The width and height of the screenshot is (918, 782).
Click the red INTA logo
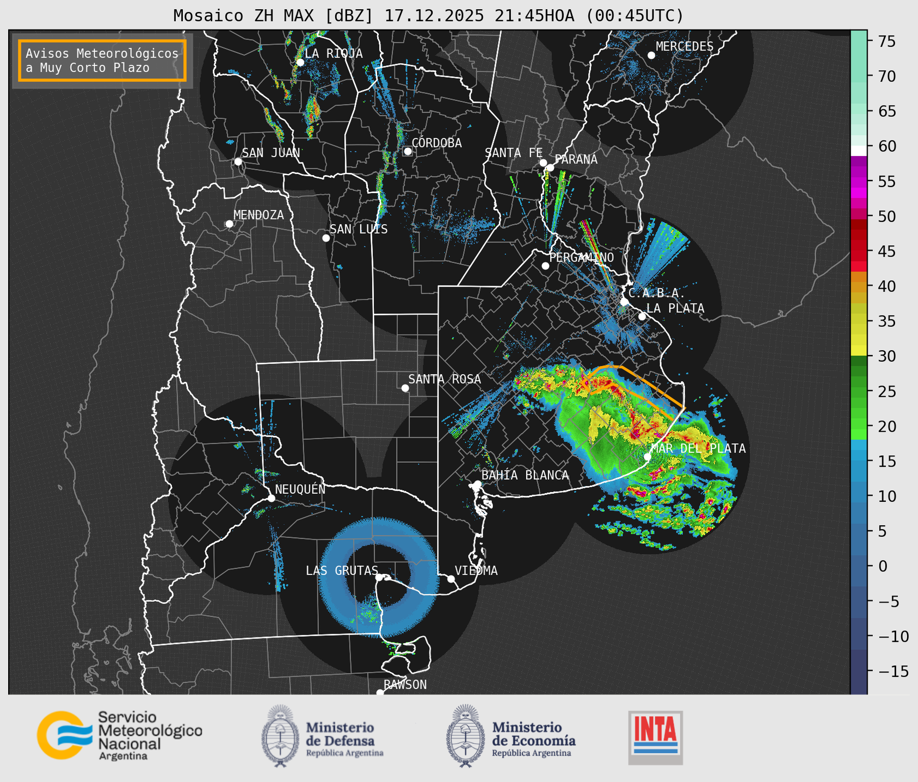[x=655, y=737]
